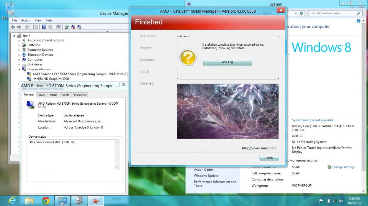Viewport: 368px width, 206px height.
Task: Open Action Center link in System window
Action: coord(204,169)
